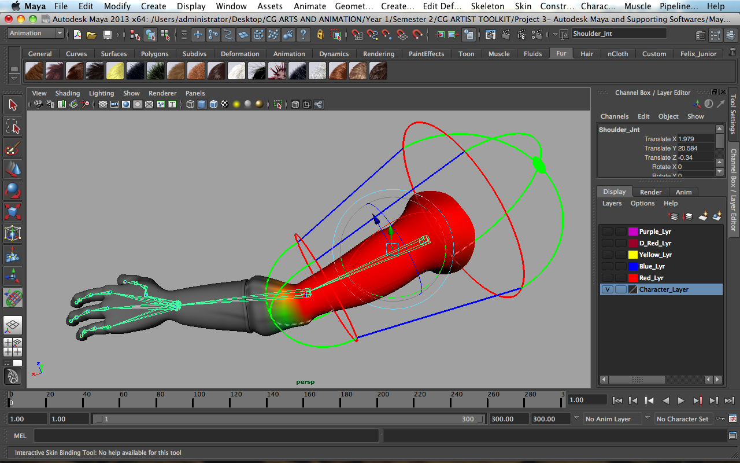Click the question mark help icon
Image resolution: width=740 pixels, height=463 pixels.
(x=303, y=35)
